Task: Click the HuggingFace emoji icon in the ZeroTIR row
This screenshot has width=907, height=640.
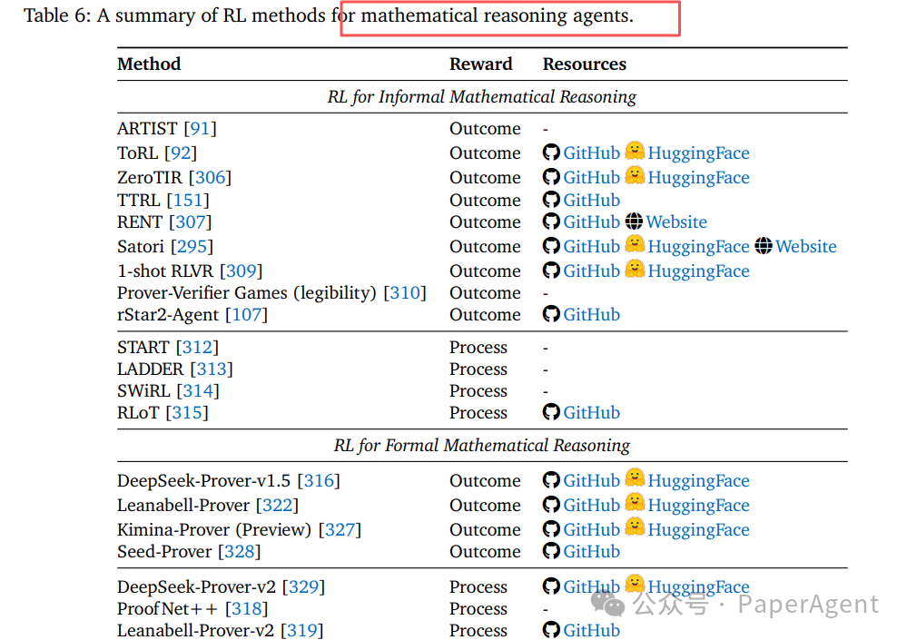Action: tap(635, 174)
